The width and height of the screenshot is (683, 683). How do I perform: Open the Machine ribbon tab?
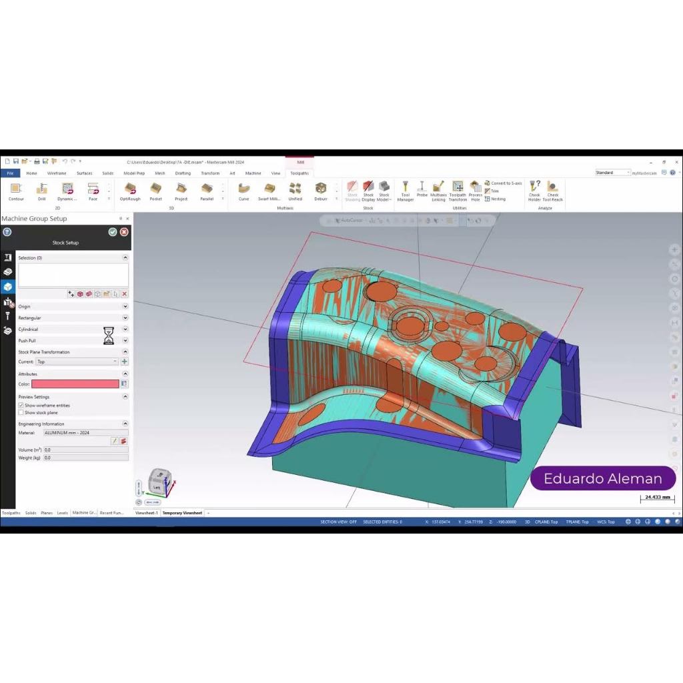coord(253,173)
